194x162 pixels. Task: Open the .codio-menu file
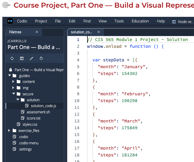tap(28, 143)
